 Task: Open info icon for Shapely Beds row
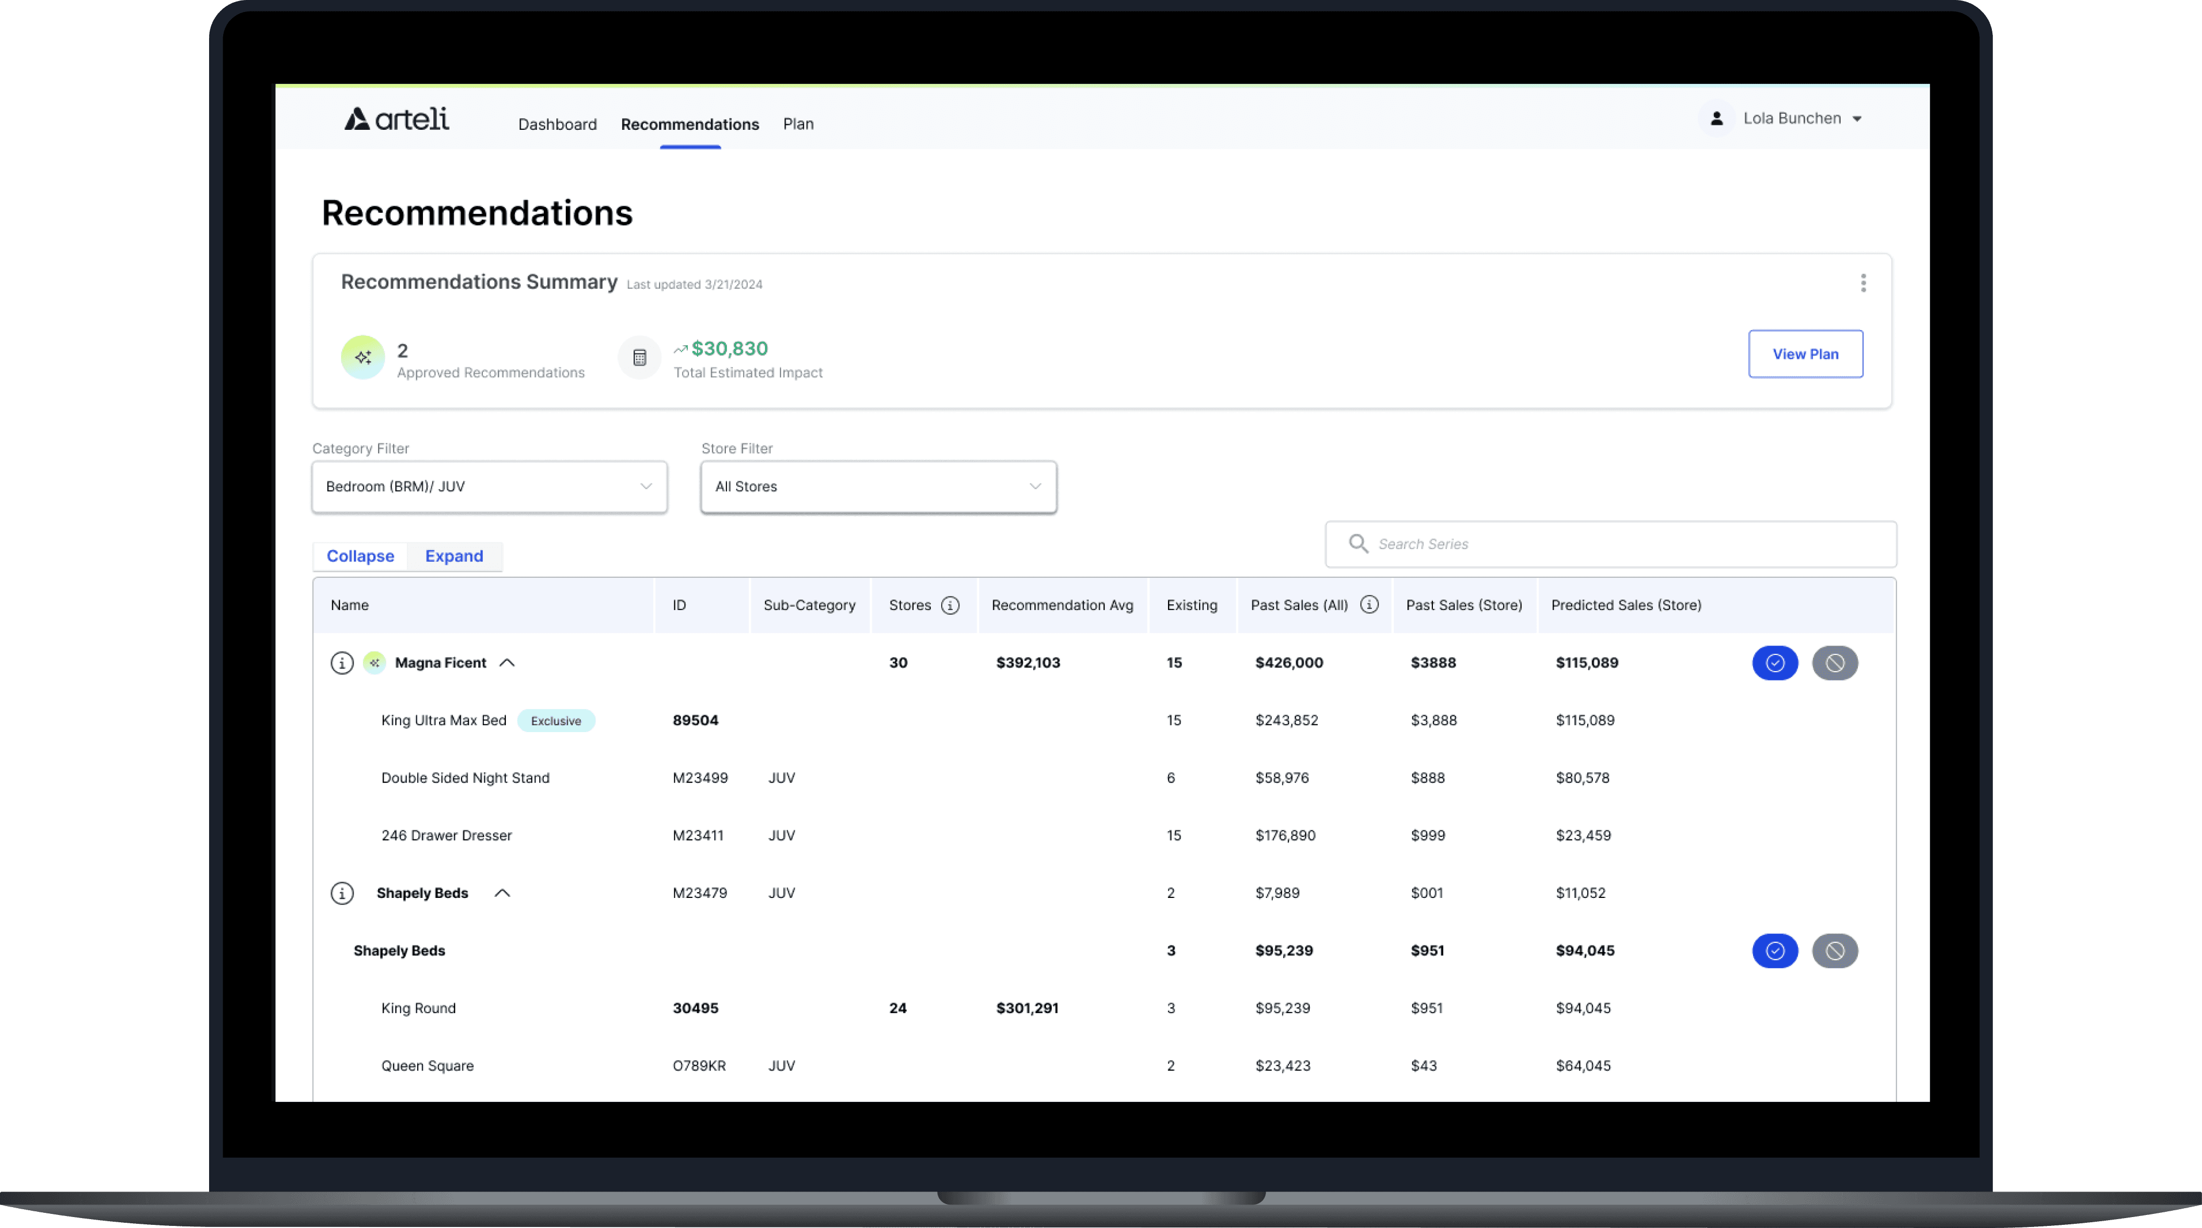[342, 893]
